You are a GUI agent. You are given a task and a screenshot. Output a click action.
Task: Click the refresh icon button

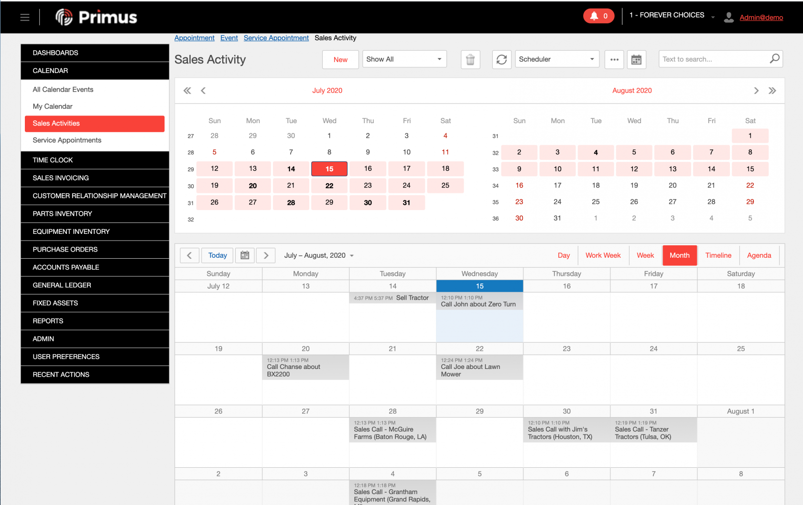point(501,60)
